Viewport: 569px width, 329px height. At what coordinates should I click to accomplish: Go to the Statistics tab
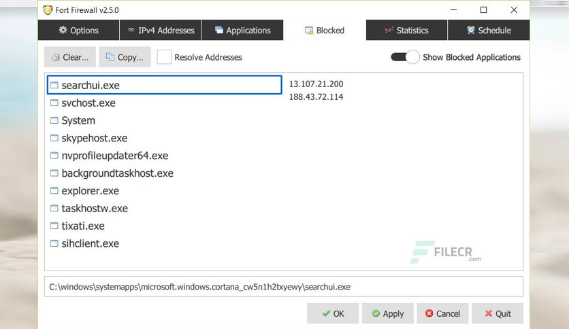407,30
